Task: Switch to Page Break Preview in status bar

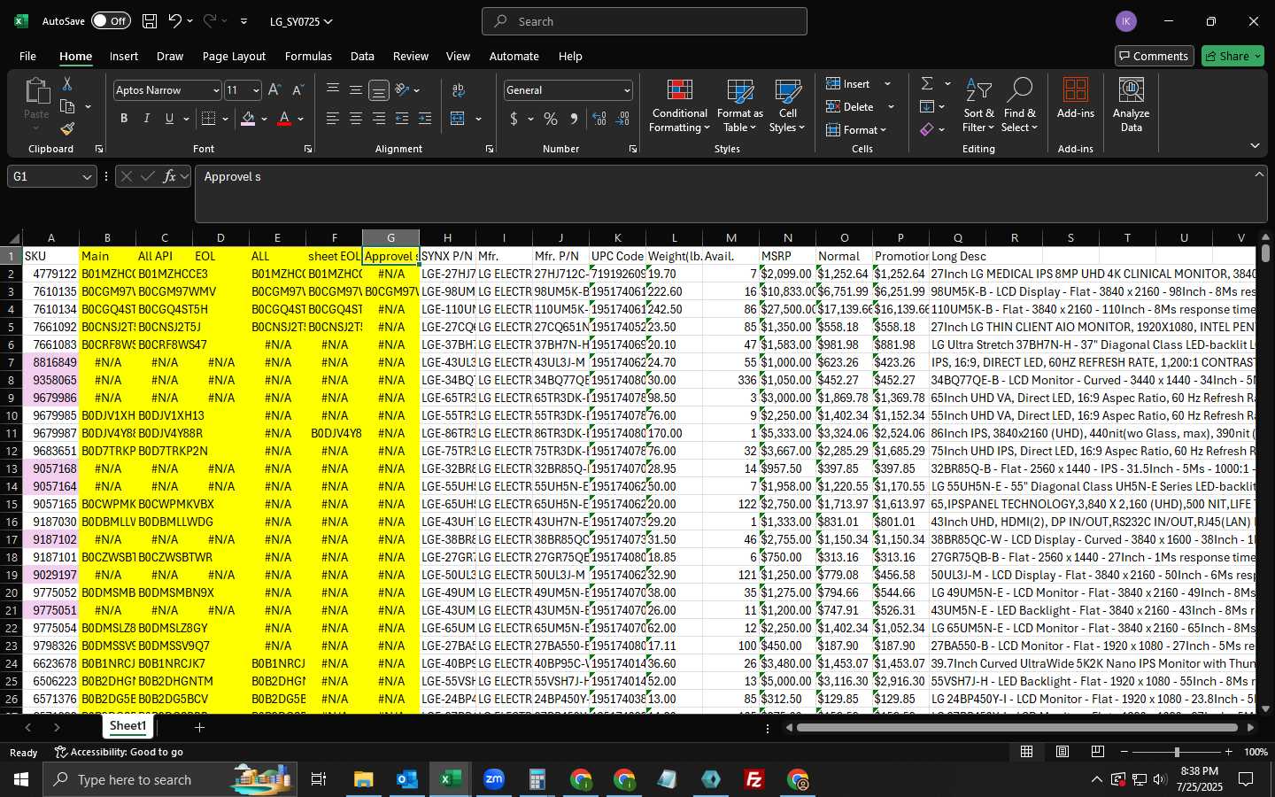Action: [1097, 752]
